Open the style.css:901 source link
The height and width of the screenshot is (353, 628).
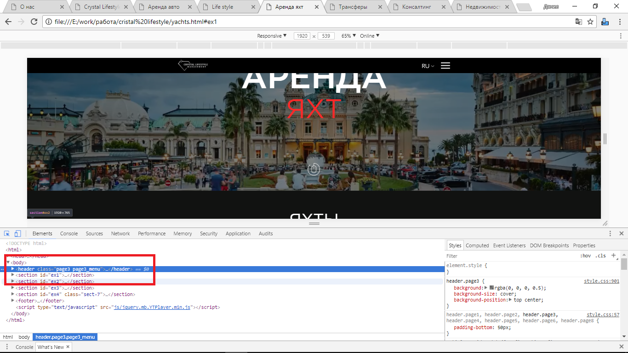point(601,281)
